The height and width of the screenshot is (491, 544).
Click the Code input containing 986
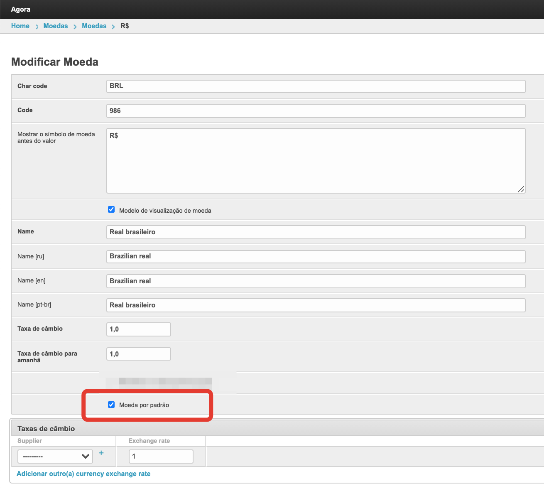click(316, 111)
